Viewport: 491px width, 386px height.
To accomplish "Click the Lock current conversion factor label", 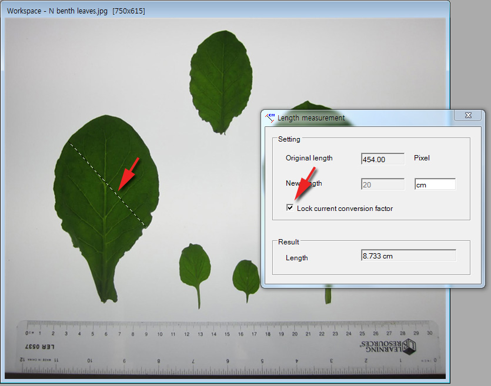I will [345, 209].
